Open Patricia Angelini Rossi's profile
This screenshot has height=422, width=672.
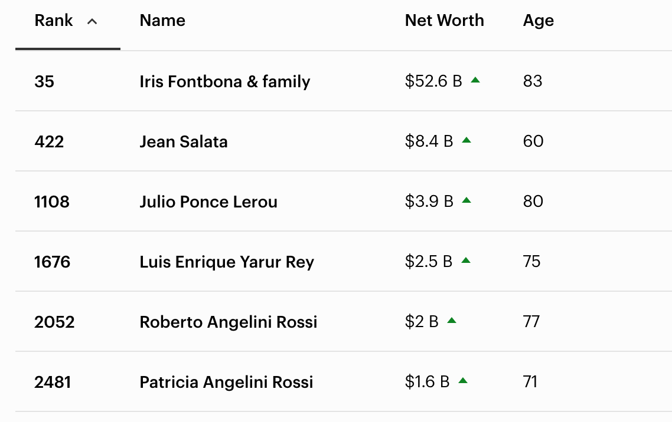[226, 382]
